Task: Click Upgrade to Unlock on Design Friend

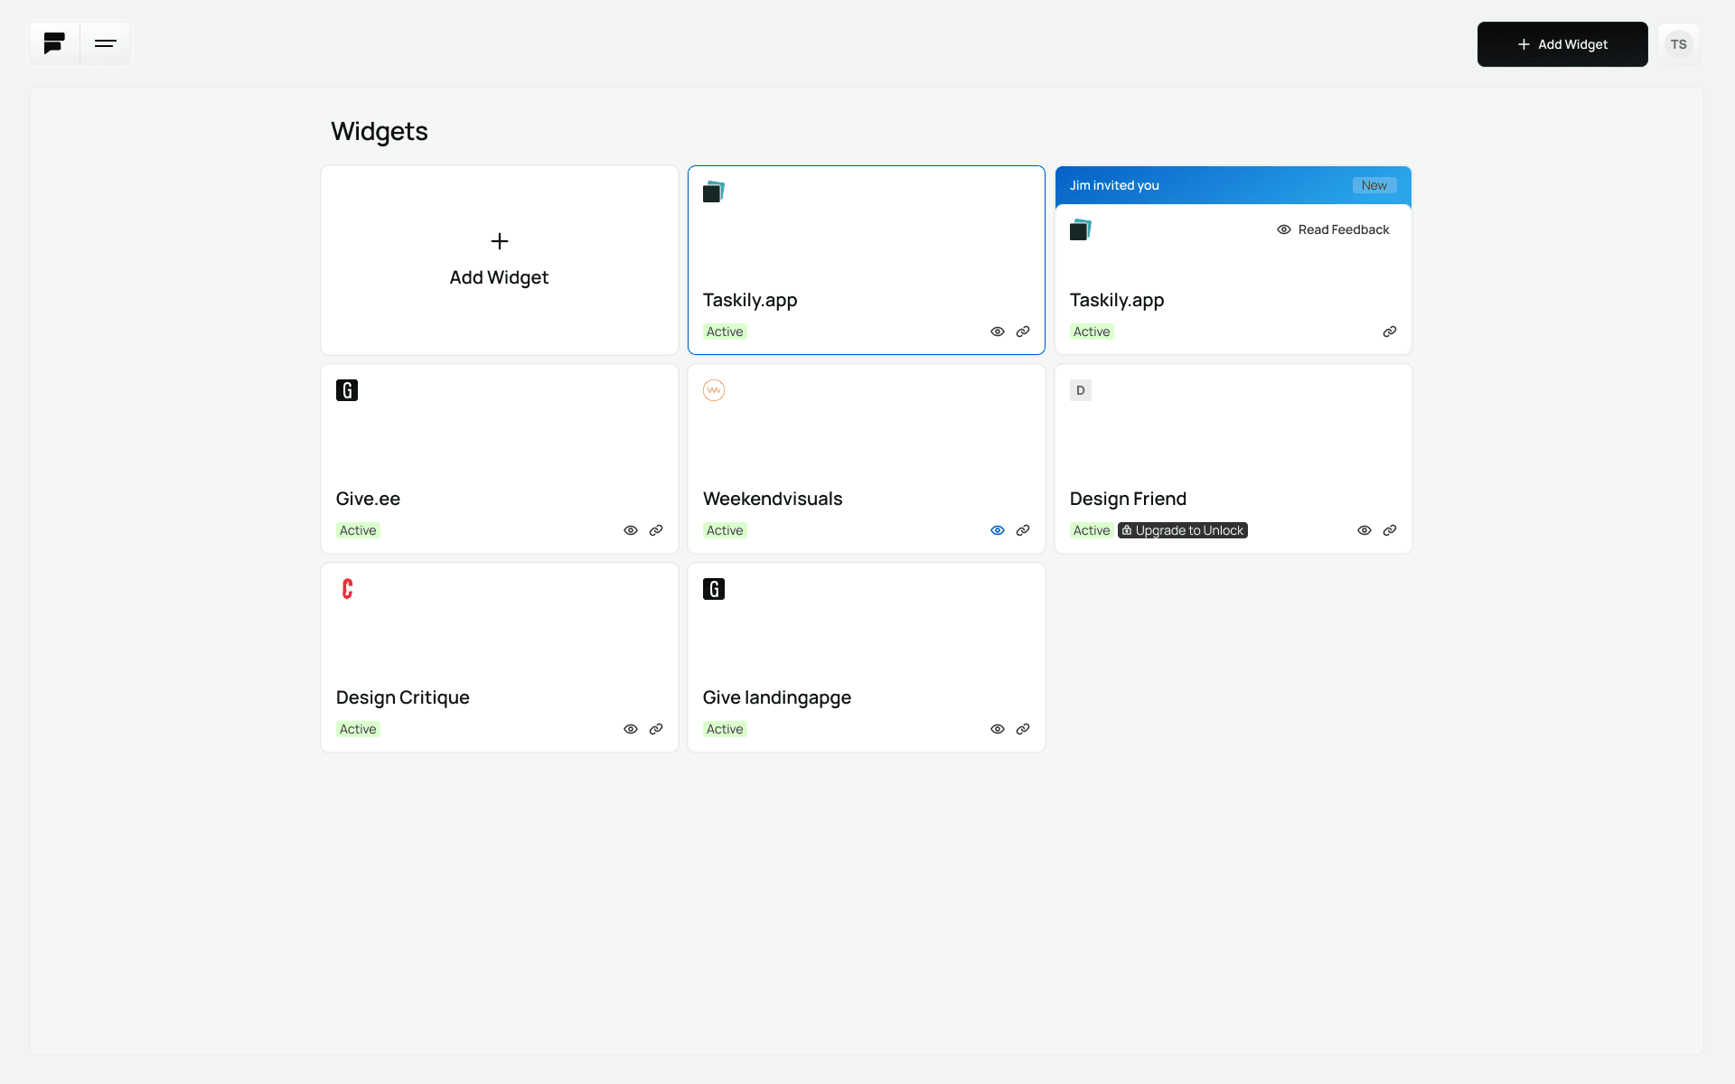Action: (1183, 530)
